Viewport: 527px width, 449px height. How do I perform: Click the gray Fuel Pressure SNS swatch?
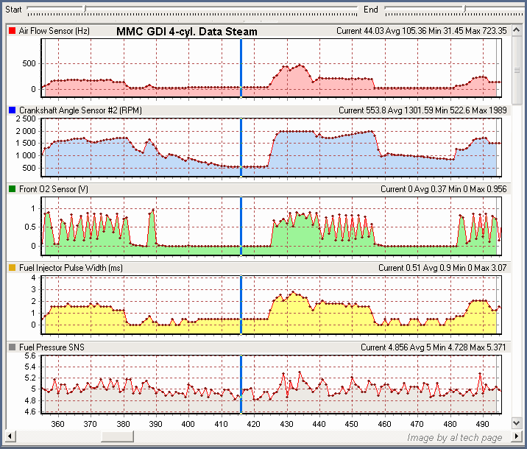click(x=12, y=347)
